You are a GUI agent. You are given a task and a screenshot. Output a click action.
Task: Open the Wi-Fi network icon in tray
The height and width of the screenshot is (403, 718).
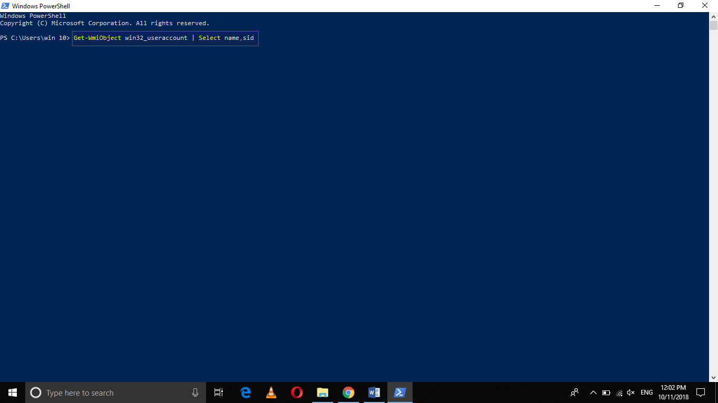click(618, 392)
